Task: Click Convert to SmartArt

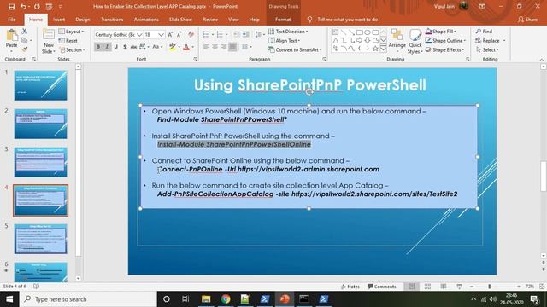Action: (295, 49)
